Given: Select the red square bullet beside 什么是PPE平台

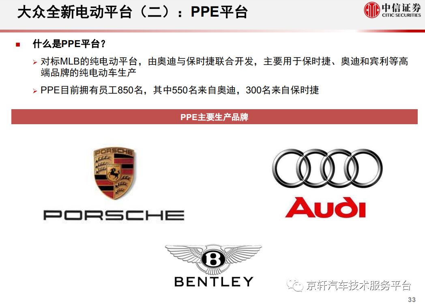Looking at the screenshot, I should 18,45.
